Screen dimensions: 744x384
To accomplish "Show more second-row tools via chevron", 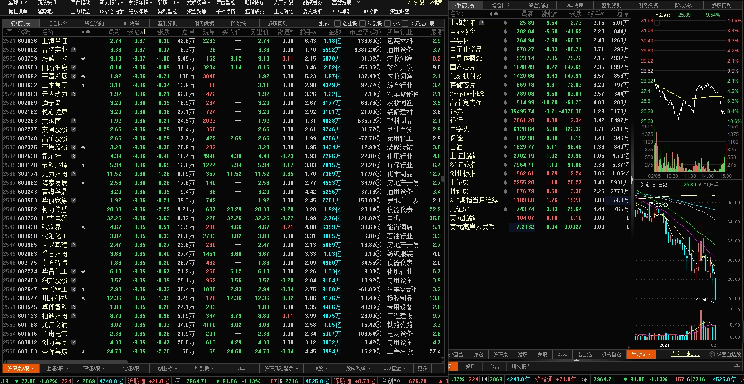I will coord(417,11).
